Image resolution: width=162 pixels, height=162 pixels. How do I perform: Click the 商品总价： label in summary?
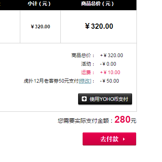[83, 55]
